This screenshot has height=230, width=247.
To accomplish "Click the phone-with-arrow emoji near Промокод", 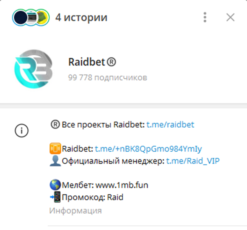I will [55, 197].
